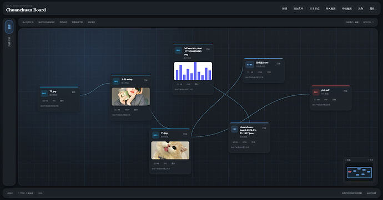The width and height of the screenshot is (383, 200).
Task: Select the file name 头像.webp
Action: point(127,80)
